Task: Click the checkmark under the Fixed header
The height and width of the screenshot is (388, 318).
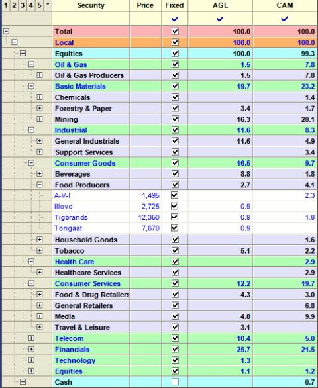Action: click(175, 19)
